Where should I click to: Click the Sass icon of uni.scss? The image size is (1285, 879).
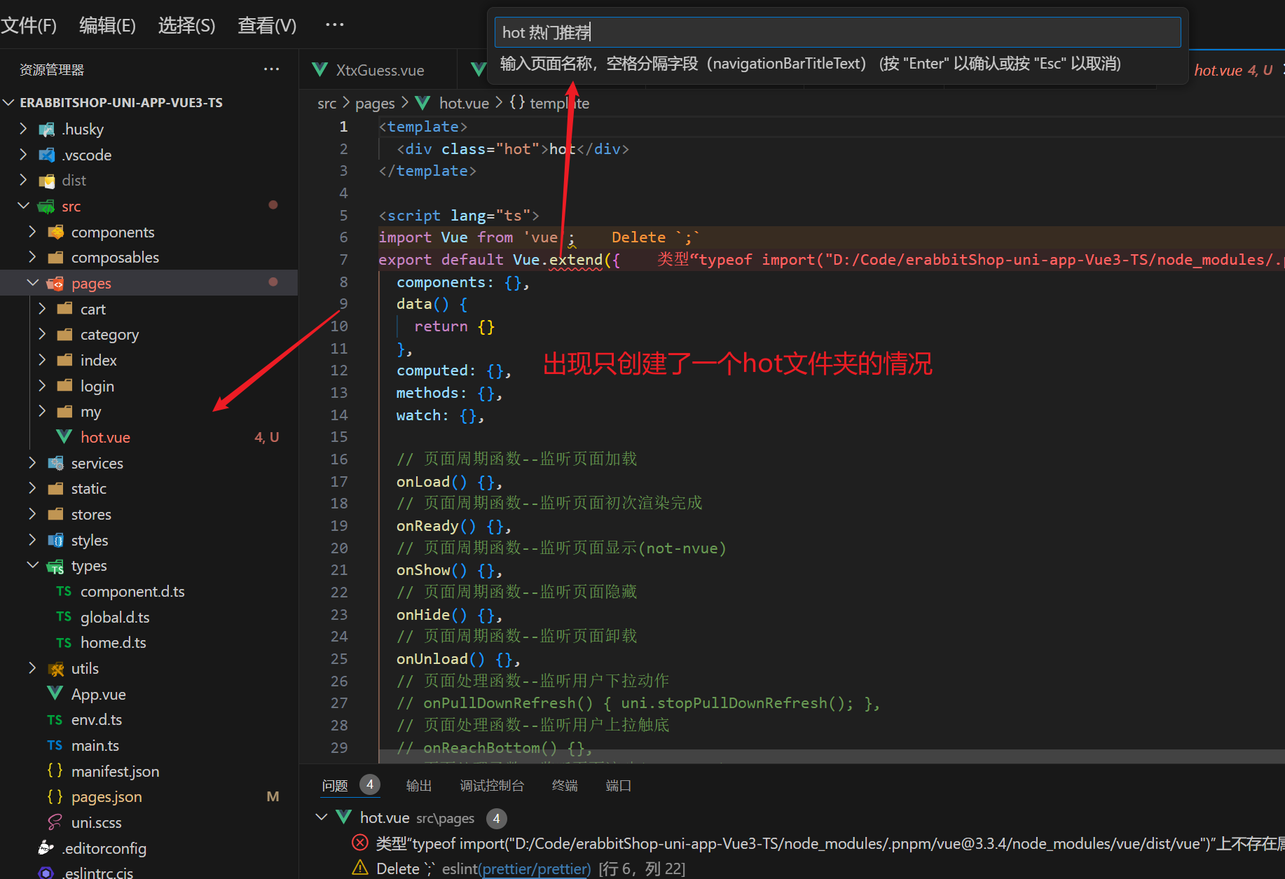click(x=55, y=822)
